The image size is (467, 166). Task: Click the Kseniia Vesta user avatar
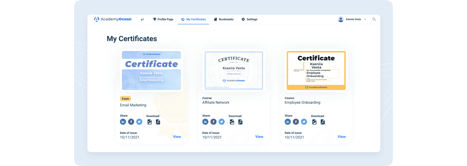coord(341,19)
